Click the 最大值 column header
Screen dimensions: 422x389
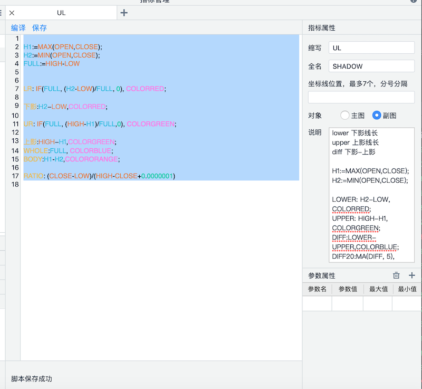[378, 289]
